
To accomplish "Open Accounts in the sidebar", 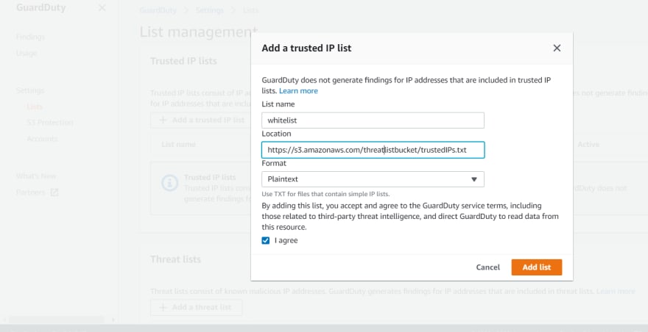I will [42, 139].
